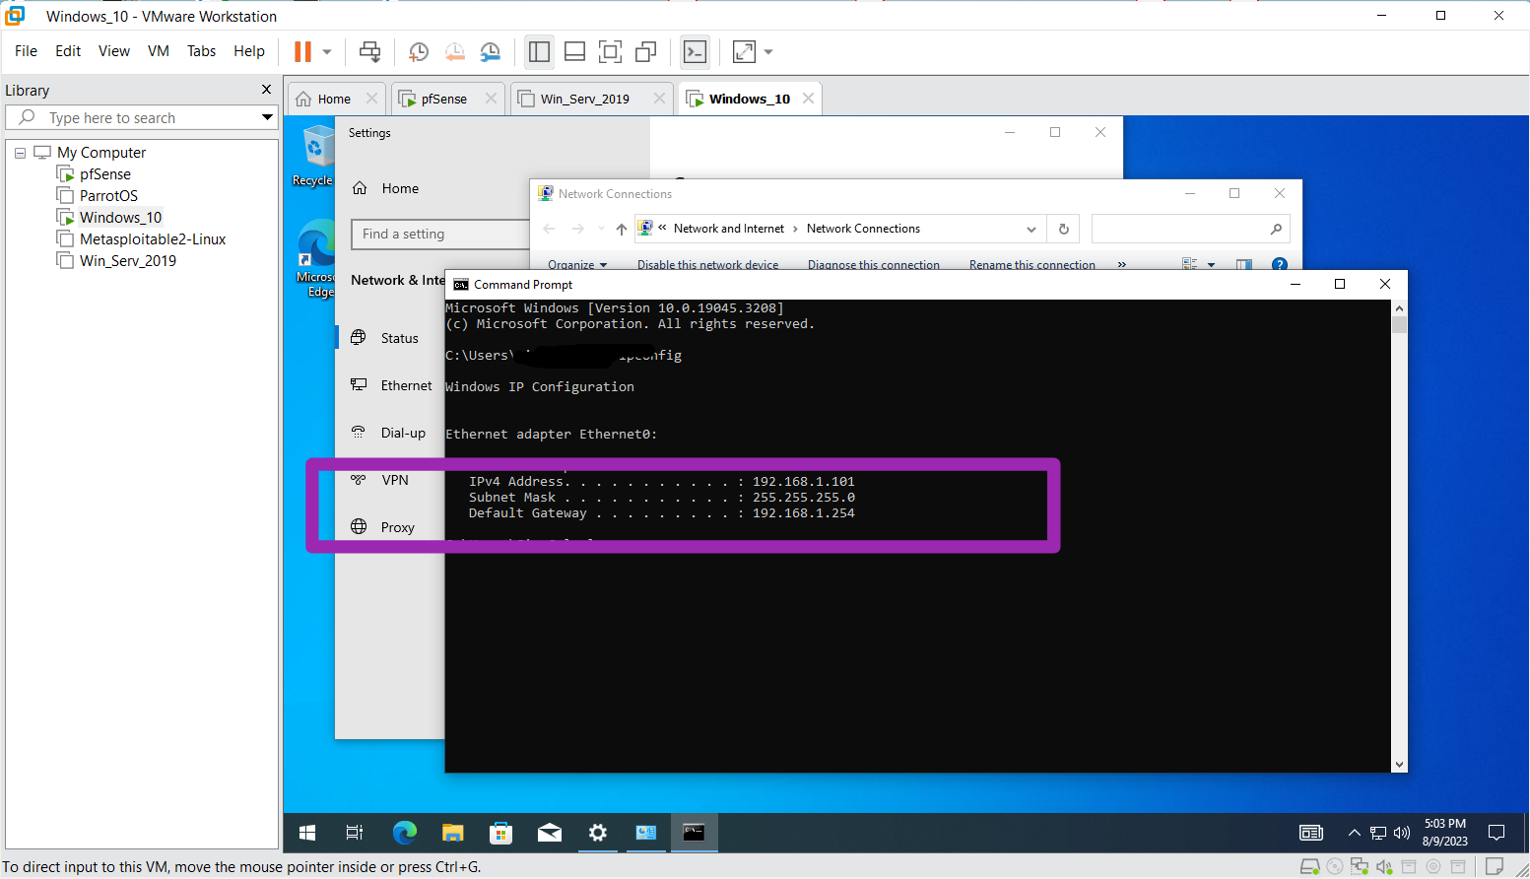Screen dimensions: 1530x879
Task: Open Microsoft Store taskbar icon
Action: [500, 833]
